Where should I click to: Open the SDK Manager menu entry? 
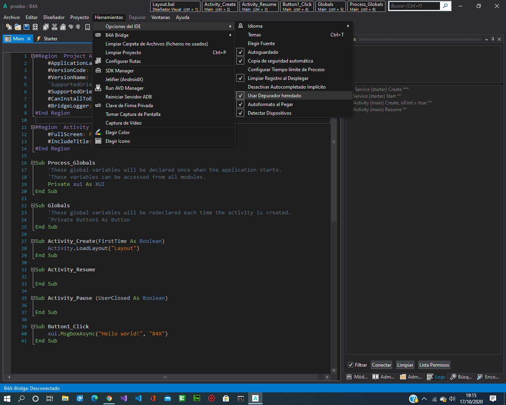[119, 71]
